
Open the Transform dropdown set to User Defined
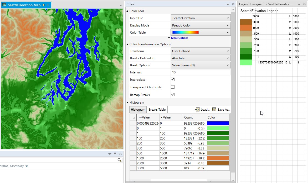[x=201, y=51]
